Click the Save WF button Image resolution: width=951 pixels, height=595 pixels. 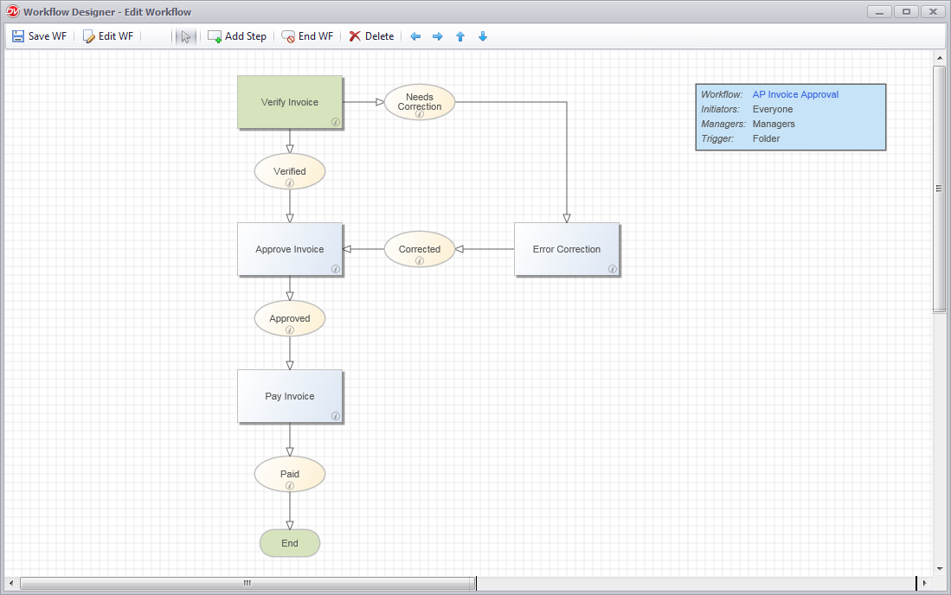[39, 36]
